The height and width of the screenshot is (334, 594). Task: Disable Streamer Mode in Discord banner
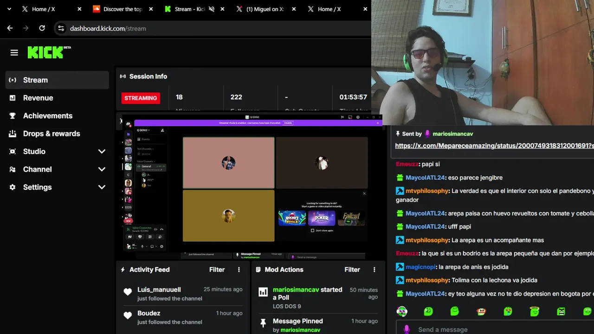tap(288, 123)
